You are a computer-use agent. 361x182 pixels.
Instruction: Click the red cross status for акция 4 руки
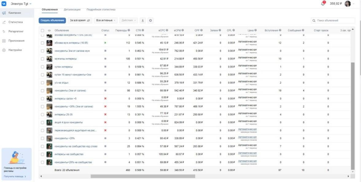pyautogui.click(x=105, y=122)
